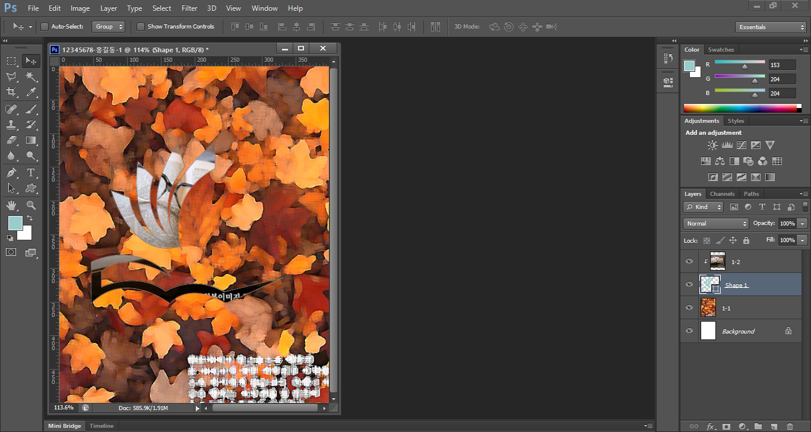The height and width of the screenshot is (432, 811).
Task: Create a new layer
Action: (774, 426)
